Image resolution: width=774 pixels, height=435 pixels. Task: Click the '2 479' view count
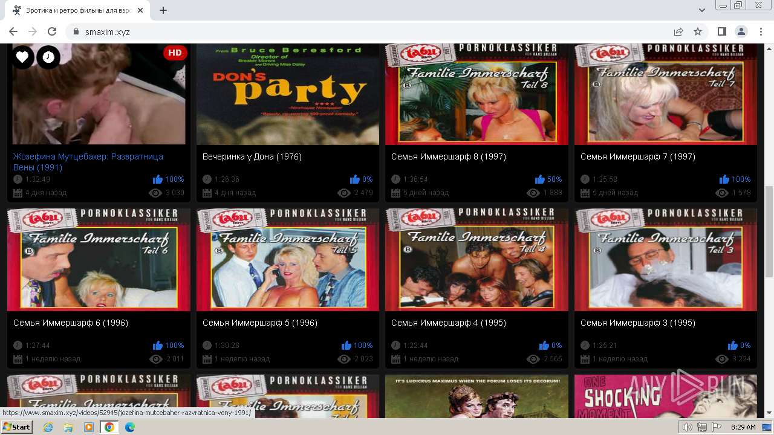tap(363, 193)
